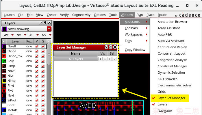Screen dimensions: 202x115
Task: Click the Oxide layer pattern icon
Action: (x=4, y=51)
